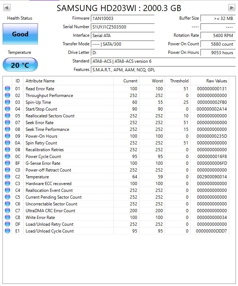Click the Health Status label
Screen dimensions: 238x286
click(20, 18)
